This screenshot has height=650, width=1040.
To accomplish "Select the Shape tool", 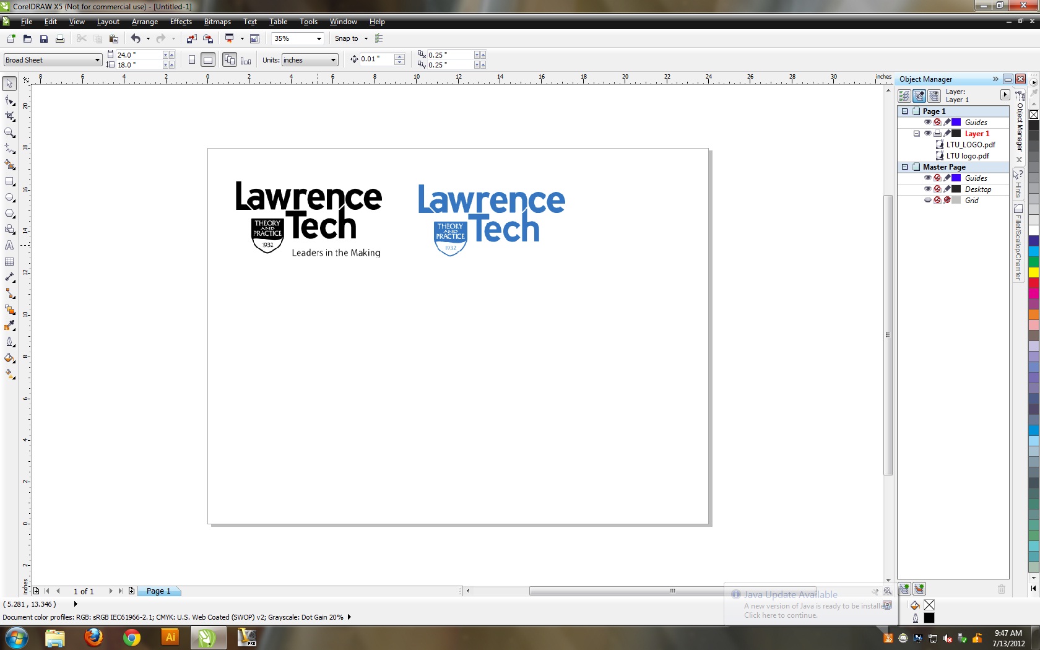I will click(9, 100).
